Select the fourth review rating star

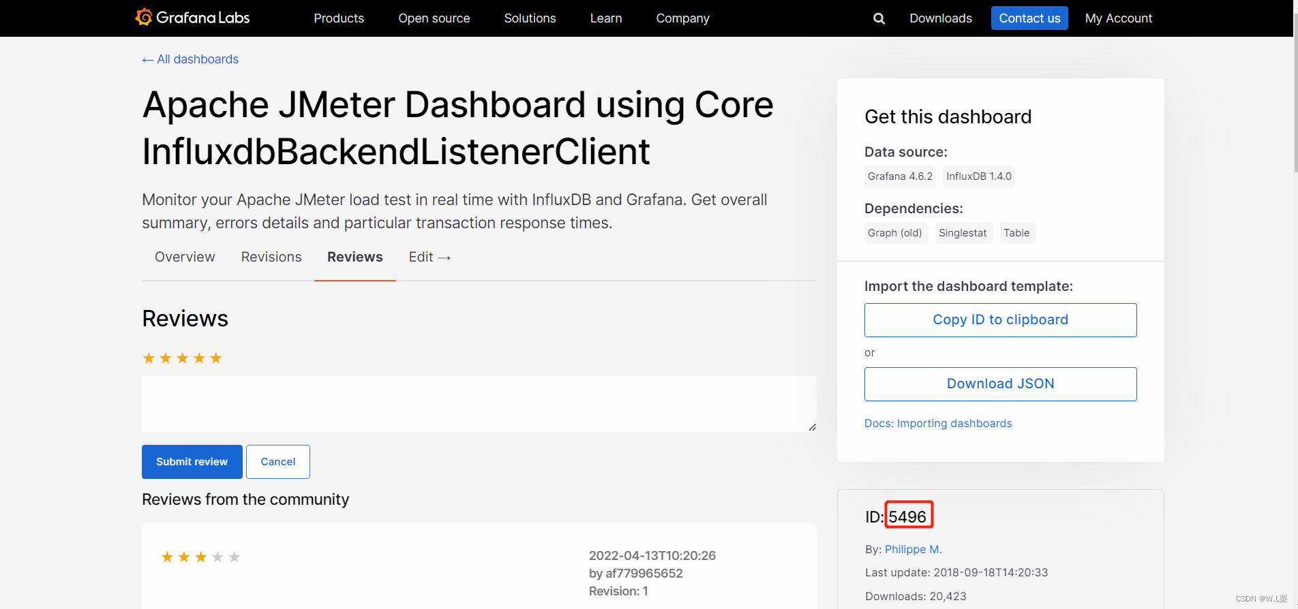coord(199,358)
